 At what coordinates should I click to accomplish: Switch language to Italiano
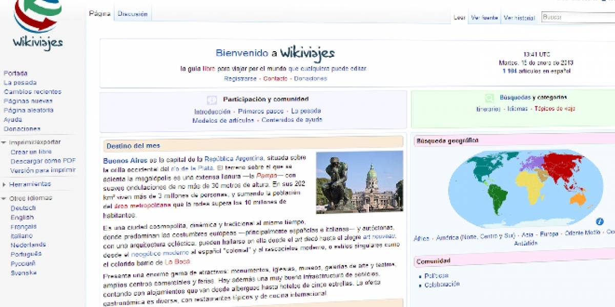[x=22, y=236]
